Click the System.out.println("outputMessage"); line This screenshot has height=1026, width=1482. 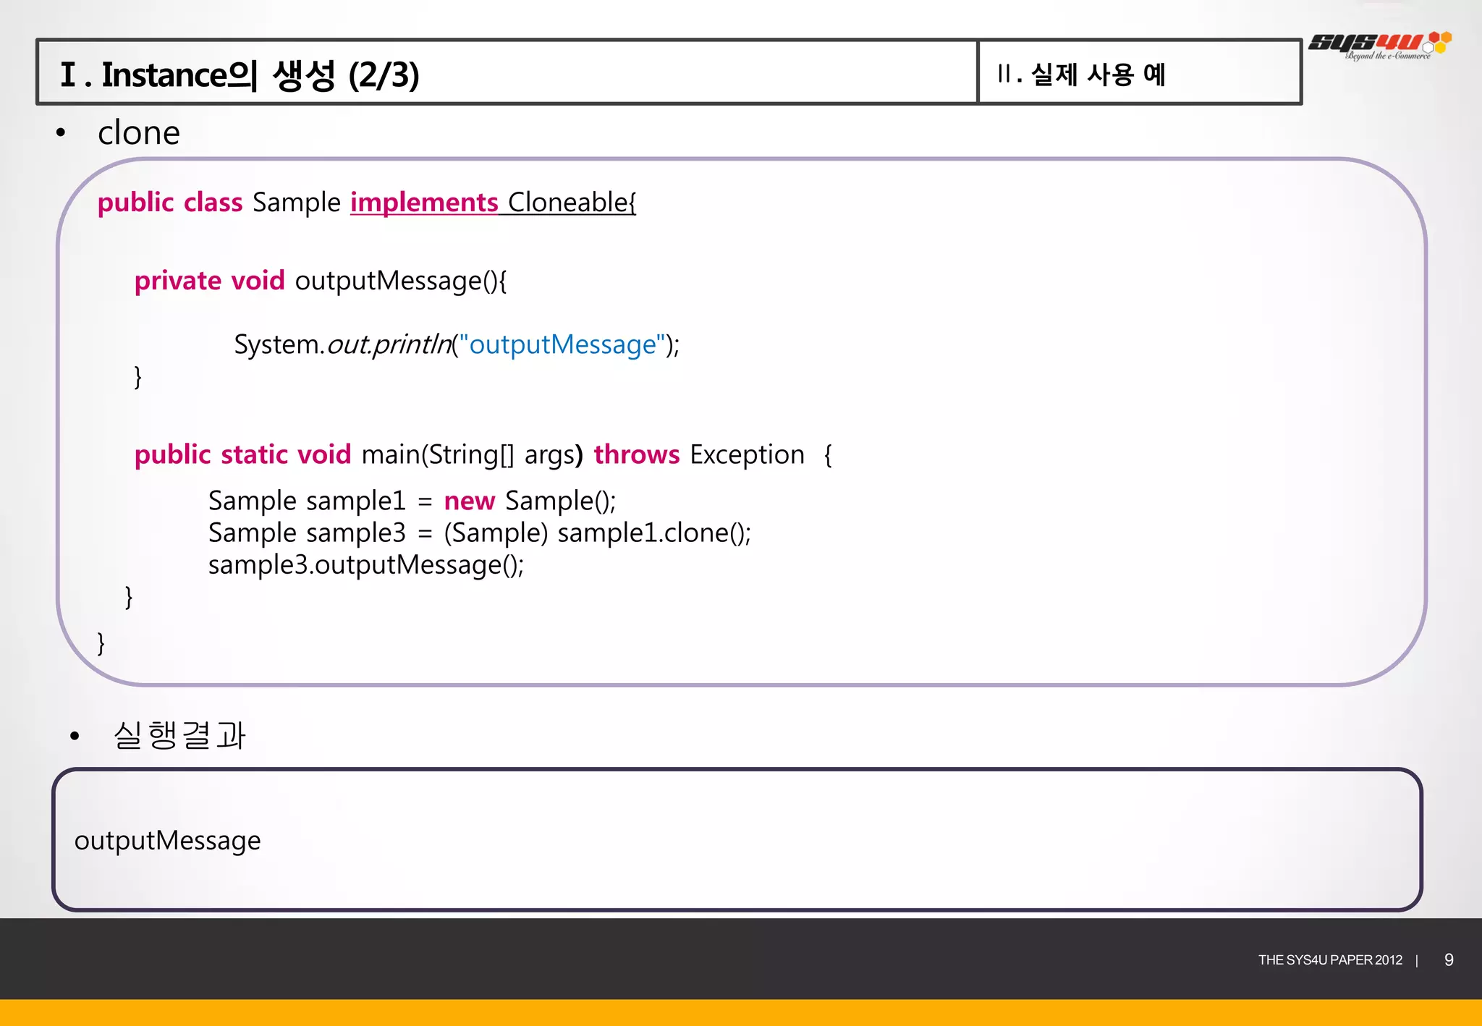tap(457, 344)
